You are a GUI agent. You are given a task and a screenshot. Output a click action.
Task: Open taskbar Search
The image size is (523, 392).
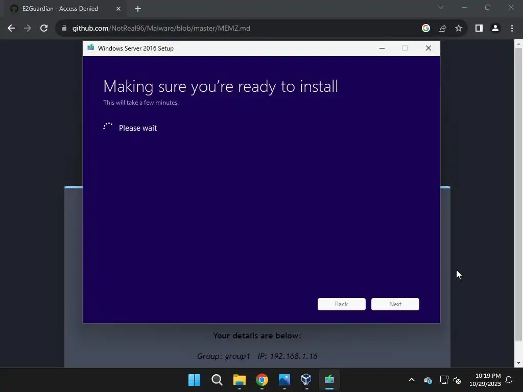[217, 380]
